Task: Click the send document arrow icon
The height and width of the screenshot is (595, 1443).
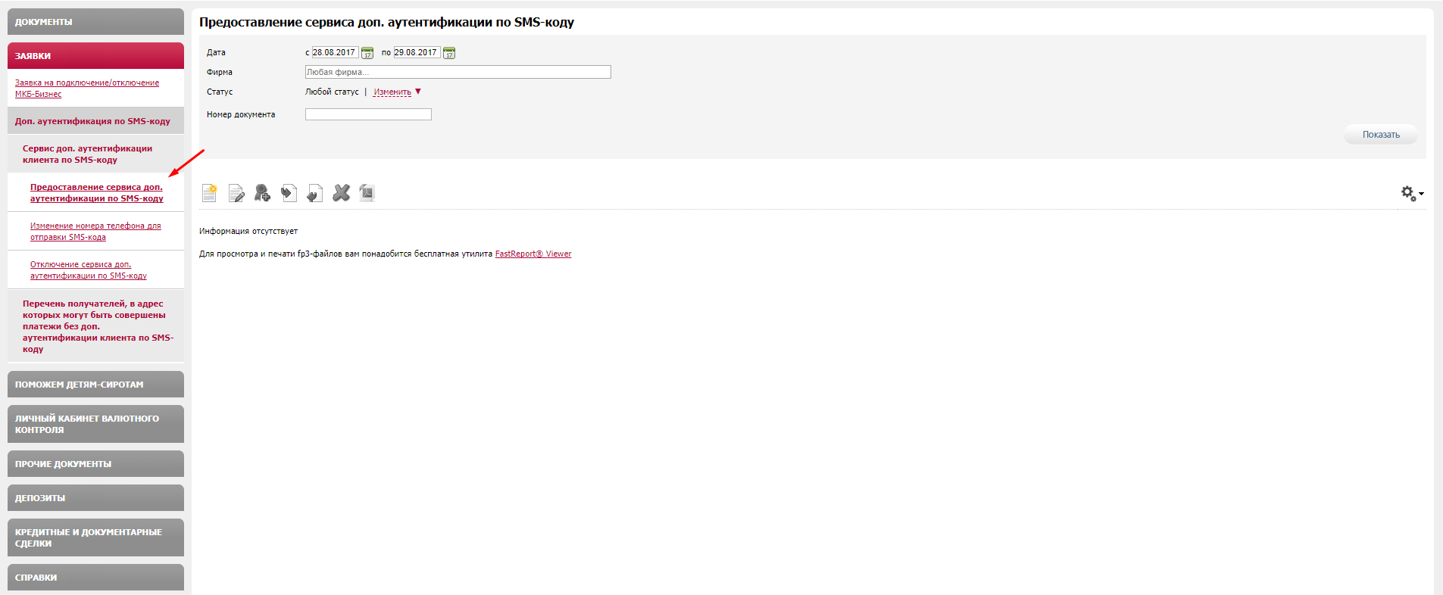Action: (x=289, y=193)
